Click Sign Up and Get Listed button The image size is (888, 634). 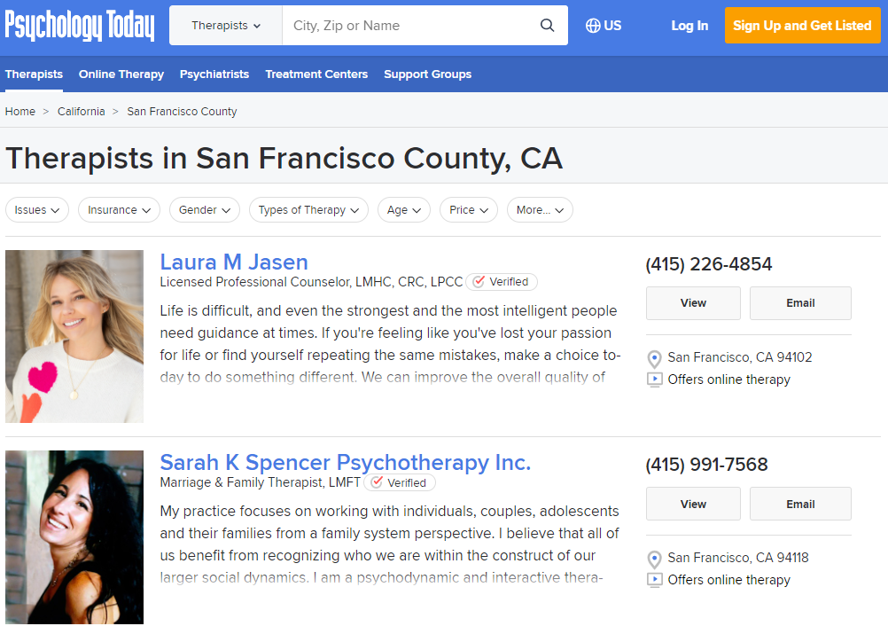pos(803,26)
